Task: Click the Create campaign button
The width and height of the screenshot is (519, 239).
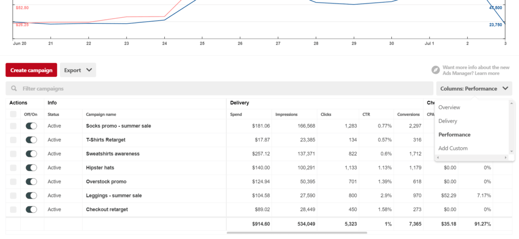Action: 31,70
